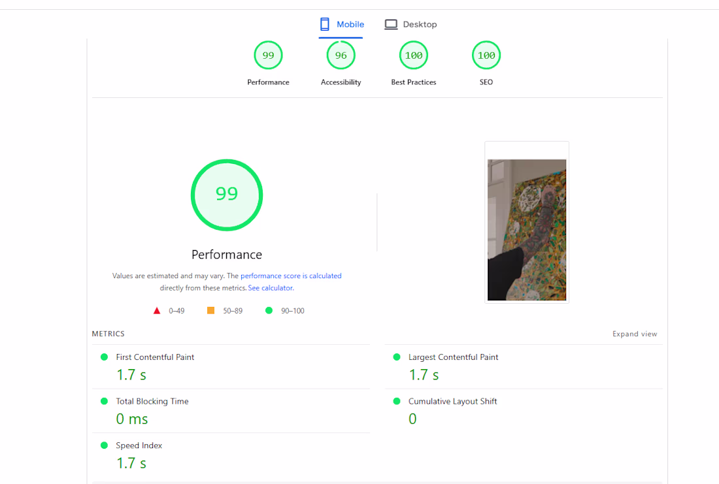Jump to Best Practices score gauge
719x484 pixels.
pyautogui.click(x=413, y=56)
